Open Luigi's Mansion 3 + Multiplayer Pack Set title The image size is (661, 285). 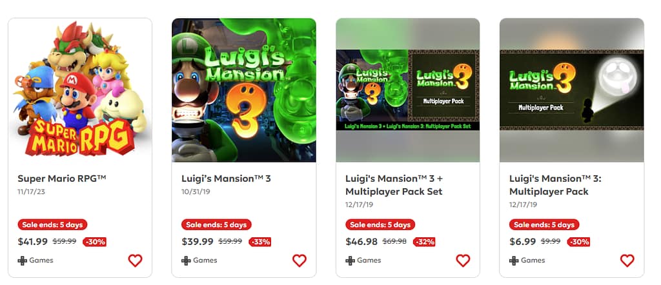[394, 185]
